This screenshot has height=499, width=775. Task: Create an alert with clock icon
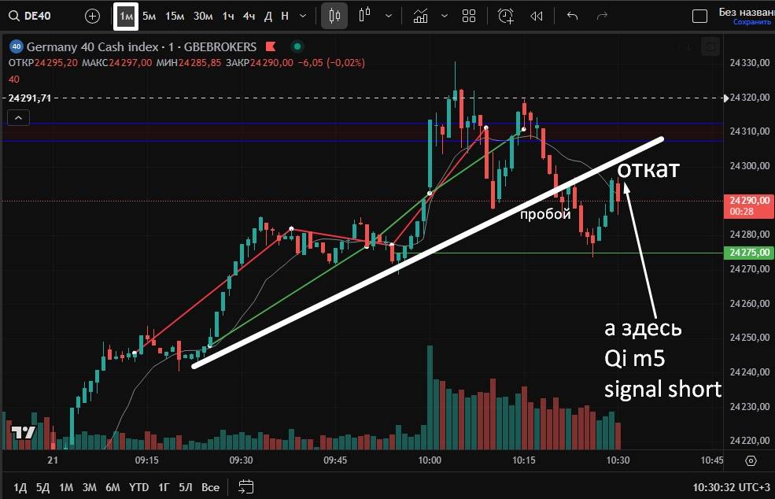[506, 16]
